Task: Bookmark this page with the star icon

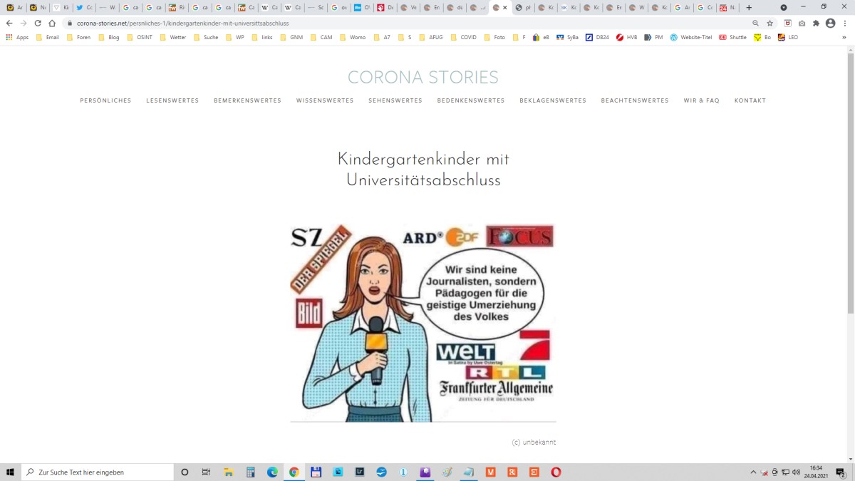Action: pyautogui.click(x=769, y=23)
